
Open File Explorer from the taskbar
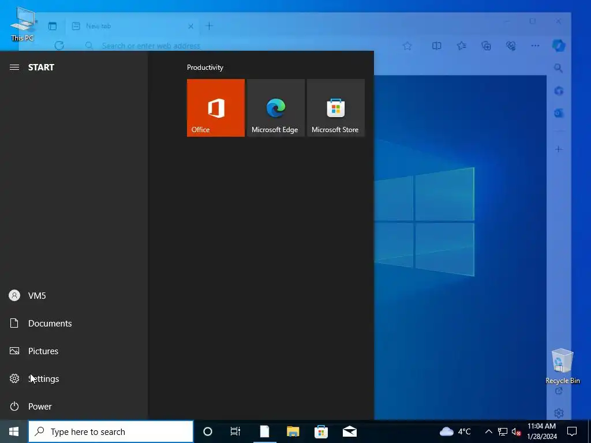293,431
